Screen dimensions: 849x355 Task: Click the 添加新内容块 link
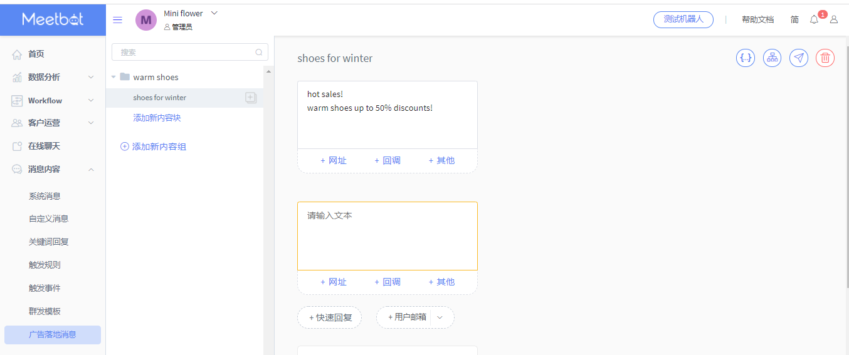click(x=157, y=118)
